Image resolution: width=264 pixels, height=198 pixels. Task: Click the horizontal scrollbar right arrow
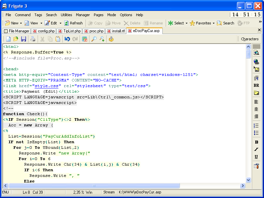click(243, 185)
